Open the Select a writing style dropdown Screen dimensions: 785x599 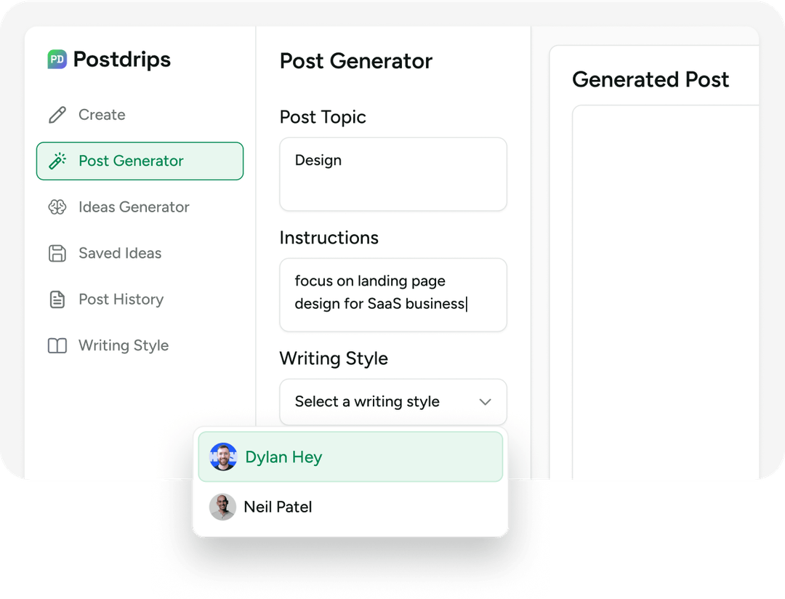coord(392,401)
